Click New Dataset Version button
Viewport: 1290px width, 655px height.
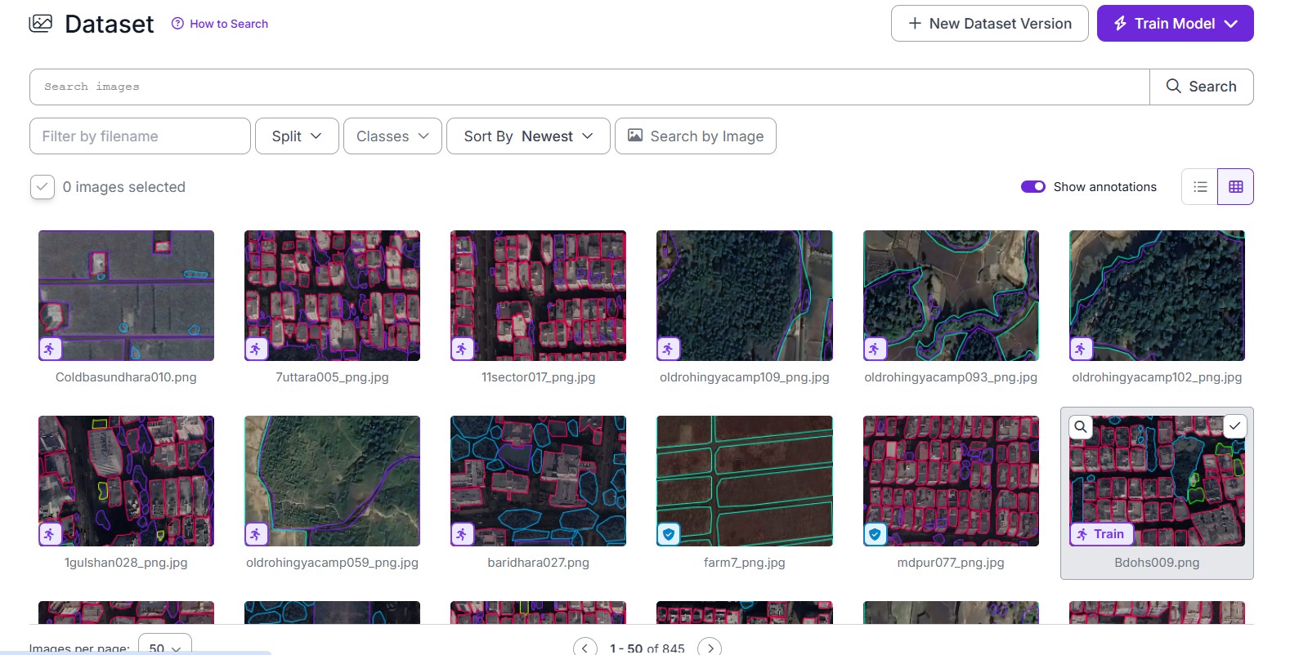point(989,24)
